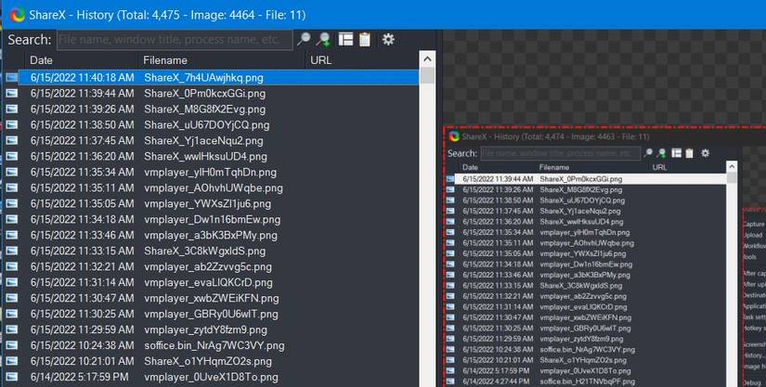Click file icon beside soffice.bin_NrAg7WC3VY.png
Image resolution: width=766 pixels, height=387 pixels.
[12, 345]
